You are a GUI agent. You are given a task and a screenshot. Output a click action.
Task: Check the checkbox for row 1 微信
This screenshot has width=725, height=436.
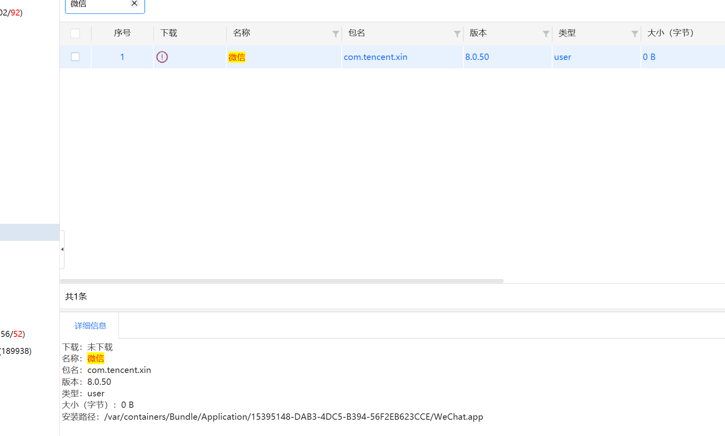(x=75, y=57)
